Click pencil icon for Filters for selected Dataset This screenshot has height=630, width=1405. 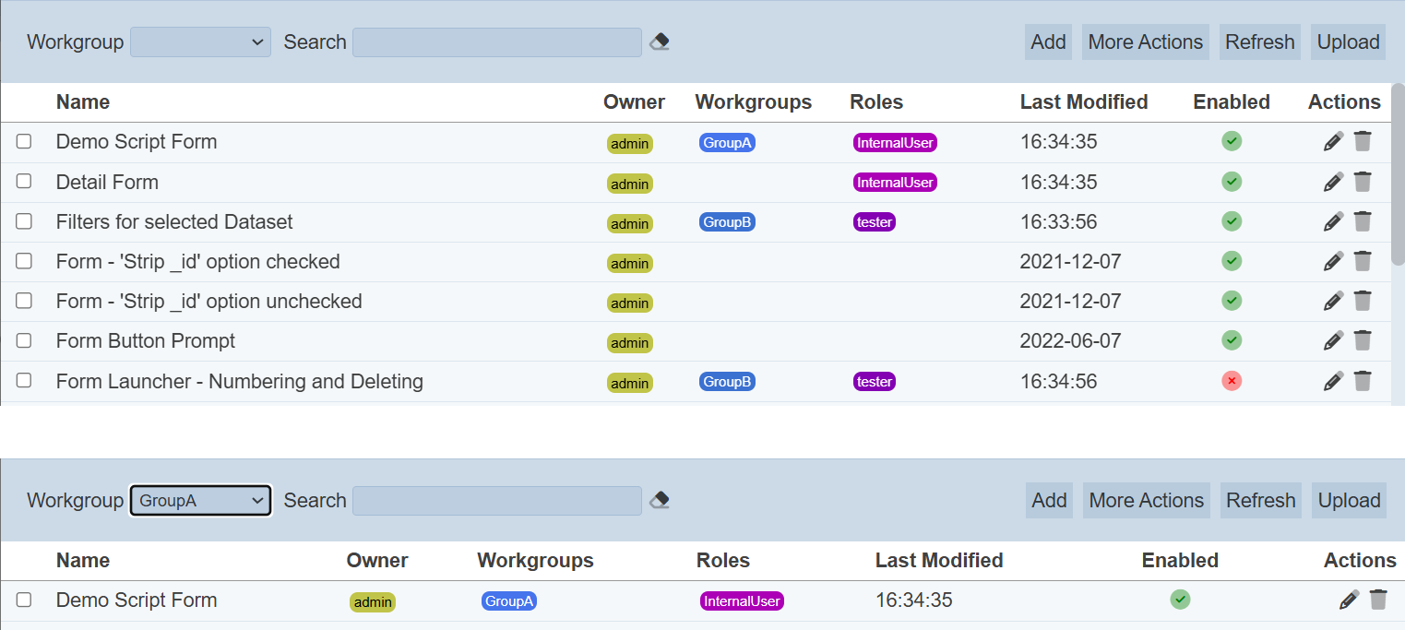click(1333, 221)
